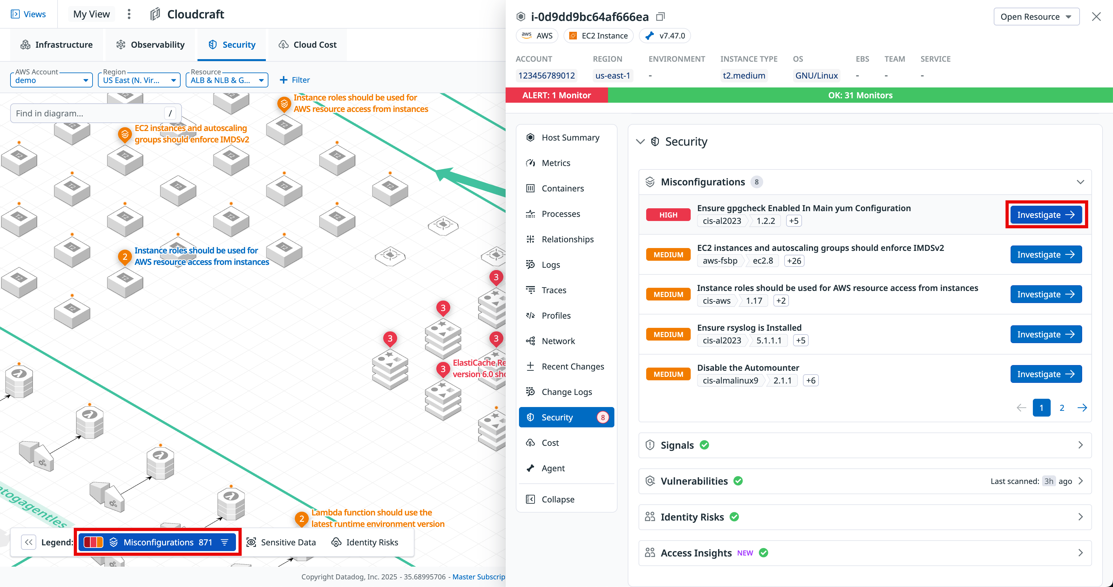This screenshot has width=1113, height=587.
Task: Open Host Summary in the side menu
Action: (566, 137)
